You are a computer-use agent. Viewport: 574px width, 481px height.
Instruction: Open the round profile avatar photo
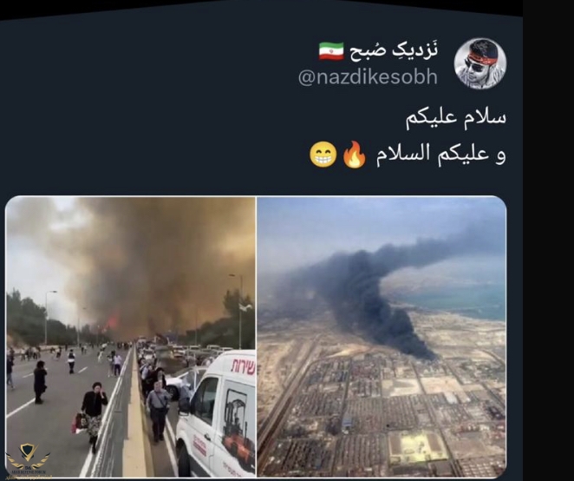tap(479, 63)
